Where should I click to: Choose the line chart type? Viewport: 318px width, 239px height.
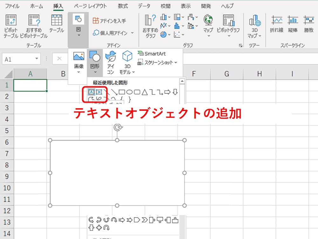point(165,26)
